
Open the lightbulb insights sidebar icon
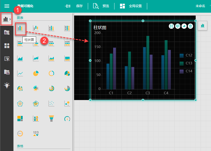point(7,85)
